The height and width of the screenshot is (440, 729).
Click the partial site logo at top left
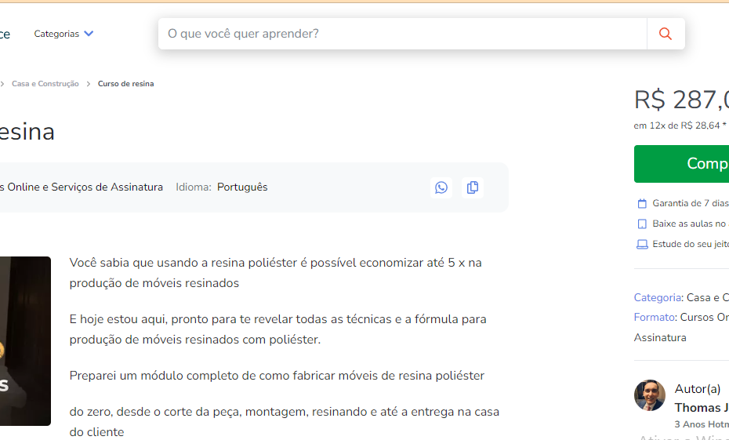tap(5, 34)
